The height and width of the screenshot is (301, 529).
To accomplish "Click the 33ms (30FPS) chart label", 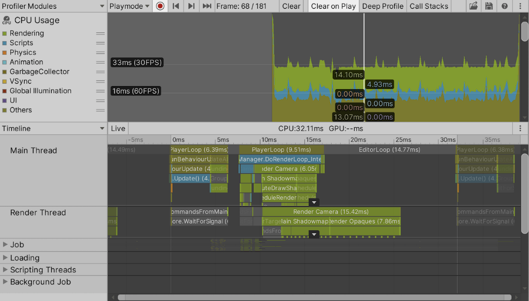I will click(137, 63).
